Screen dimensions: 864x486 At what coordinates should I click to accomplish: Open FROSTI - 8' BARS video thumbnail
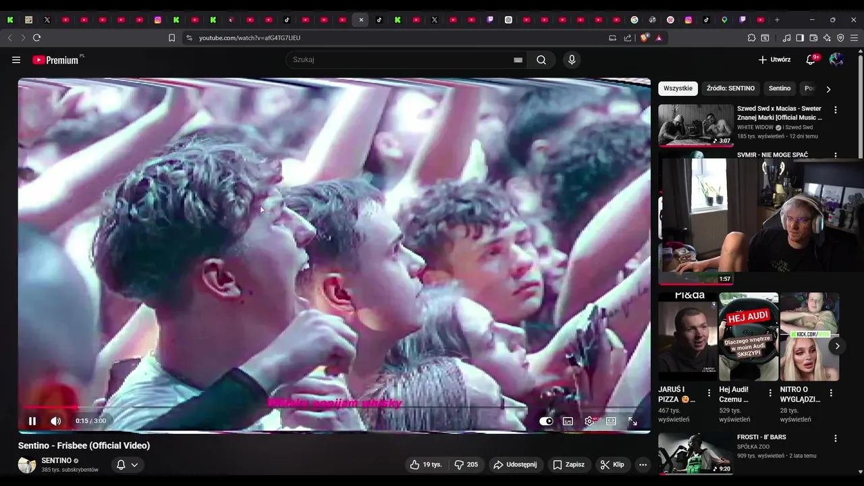point(696,454)
